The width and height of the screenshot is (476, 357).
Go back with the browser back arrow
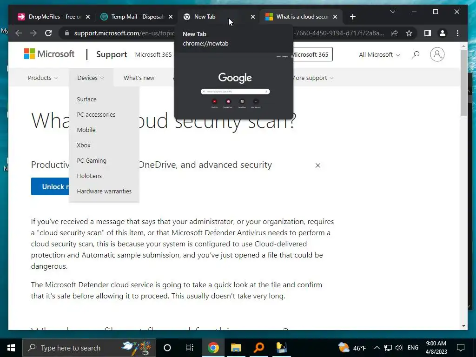(x=19, y=33)
